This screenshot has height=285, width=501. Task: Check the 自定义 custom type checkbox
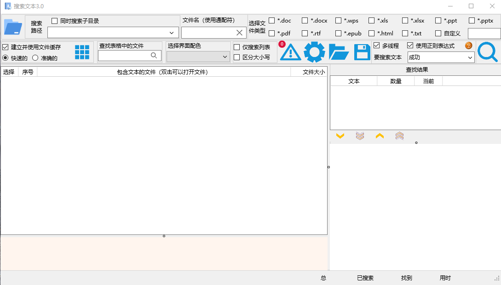pos(438,34)
